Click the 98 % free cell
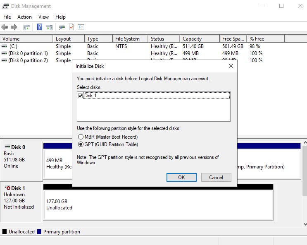The image size is (307, 245). (255, 46)
